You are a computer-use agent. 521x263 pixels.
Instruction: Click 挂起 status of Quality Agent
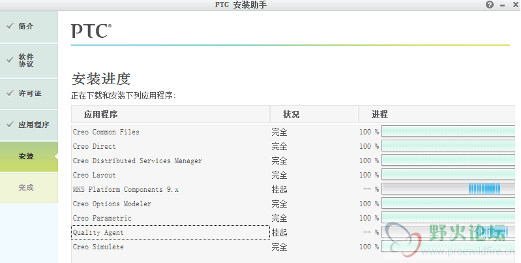click(279, 232)
